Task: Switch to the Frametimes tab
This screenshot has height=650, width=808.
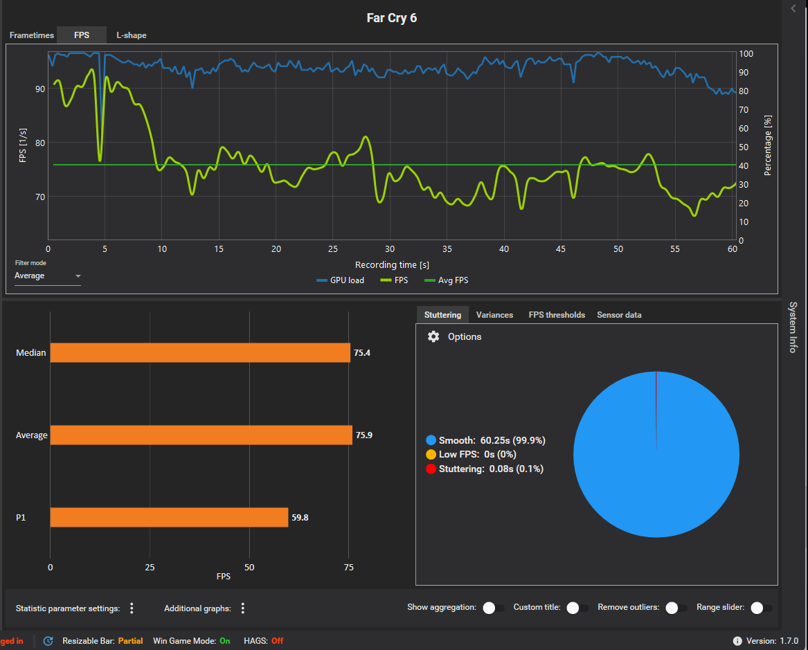Action: (31, 35)
